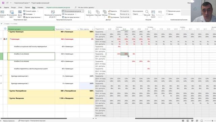Click the Tables (Таблицы) icon
The width and height of the screenshot is (216, 122).
[x=105, y=12]
